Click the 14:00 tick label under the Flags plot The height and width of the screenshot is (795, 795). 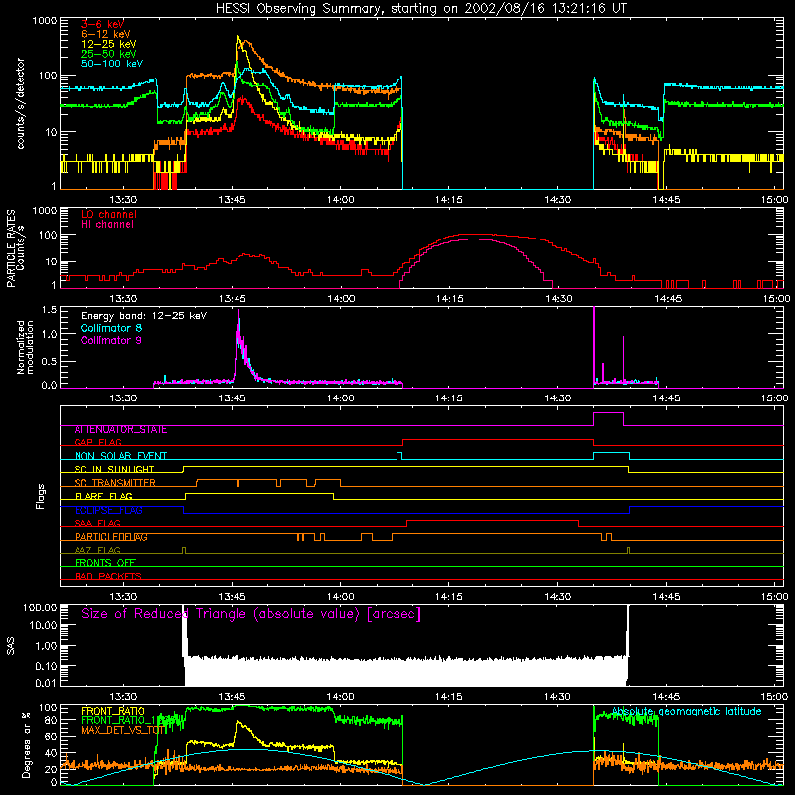(341, 597)
